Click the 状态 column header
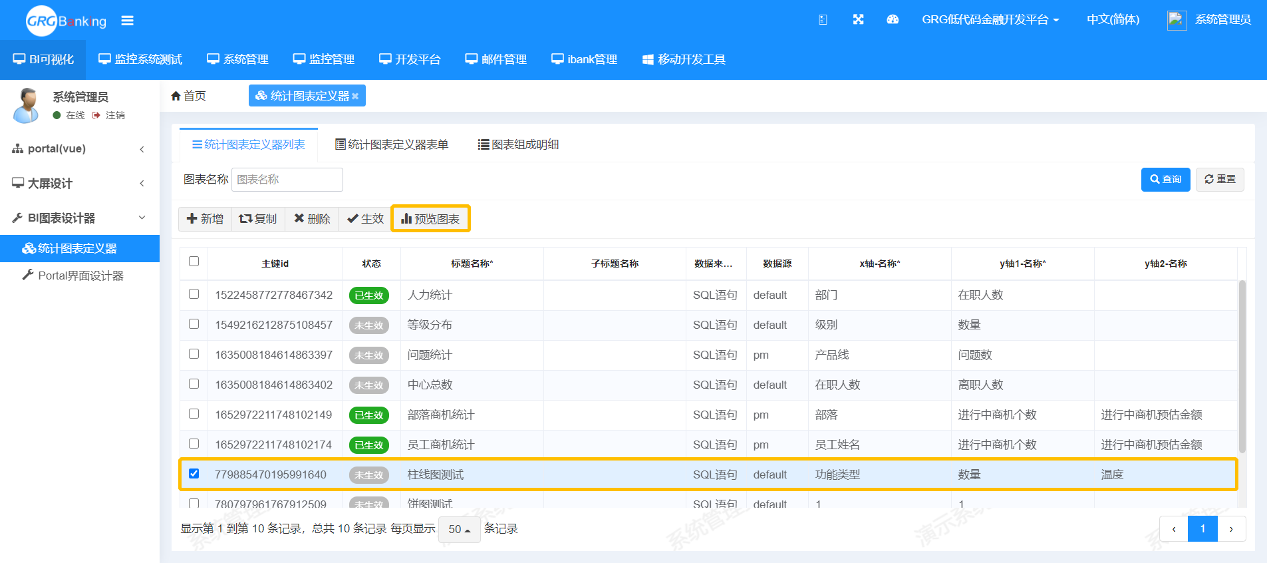Image resolution: width=1267 pixels, height=563 pixels. pyautogui.click(x=371, y=264)
